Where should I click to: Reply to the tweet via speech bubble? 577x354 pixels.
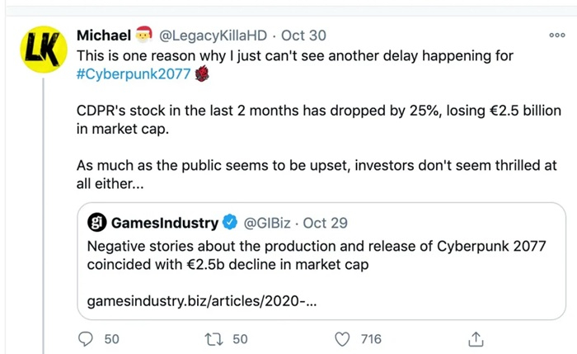click(86, 338)
